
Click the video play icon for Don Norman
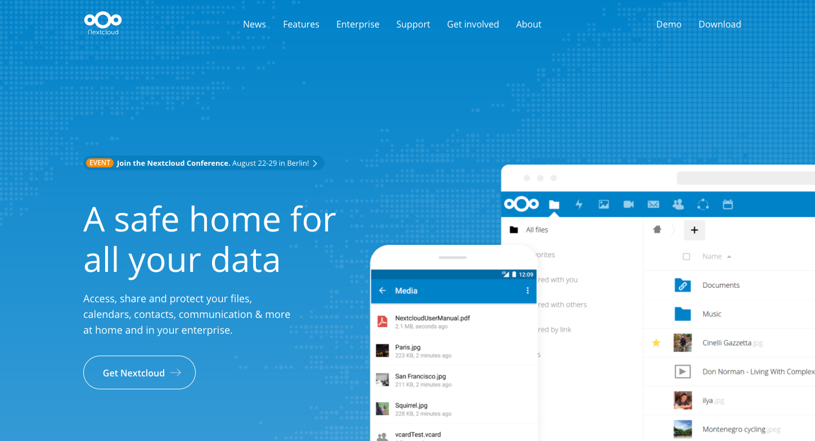[682, 371]
